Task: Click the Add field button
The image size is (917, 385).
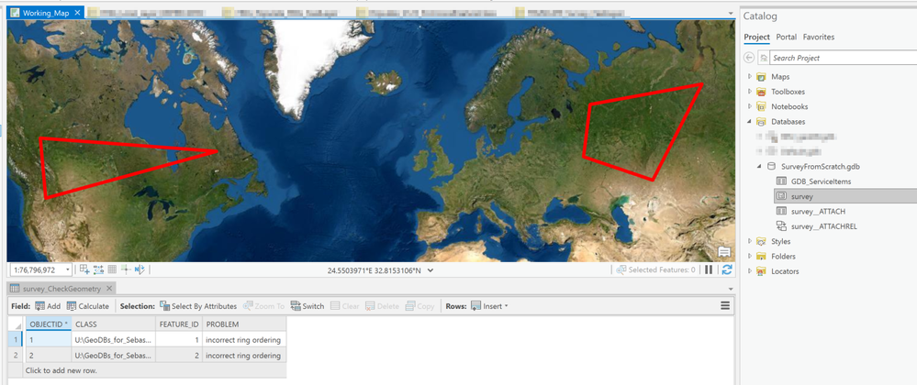Action: tap(48, 306)
